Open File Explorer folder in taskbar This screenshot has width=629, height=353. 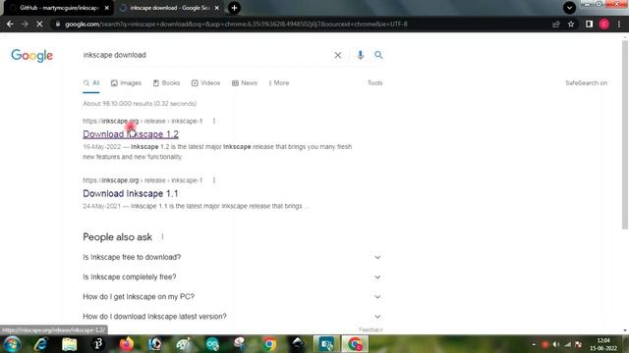[70, 344]
